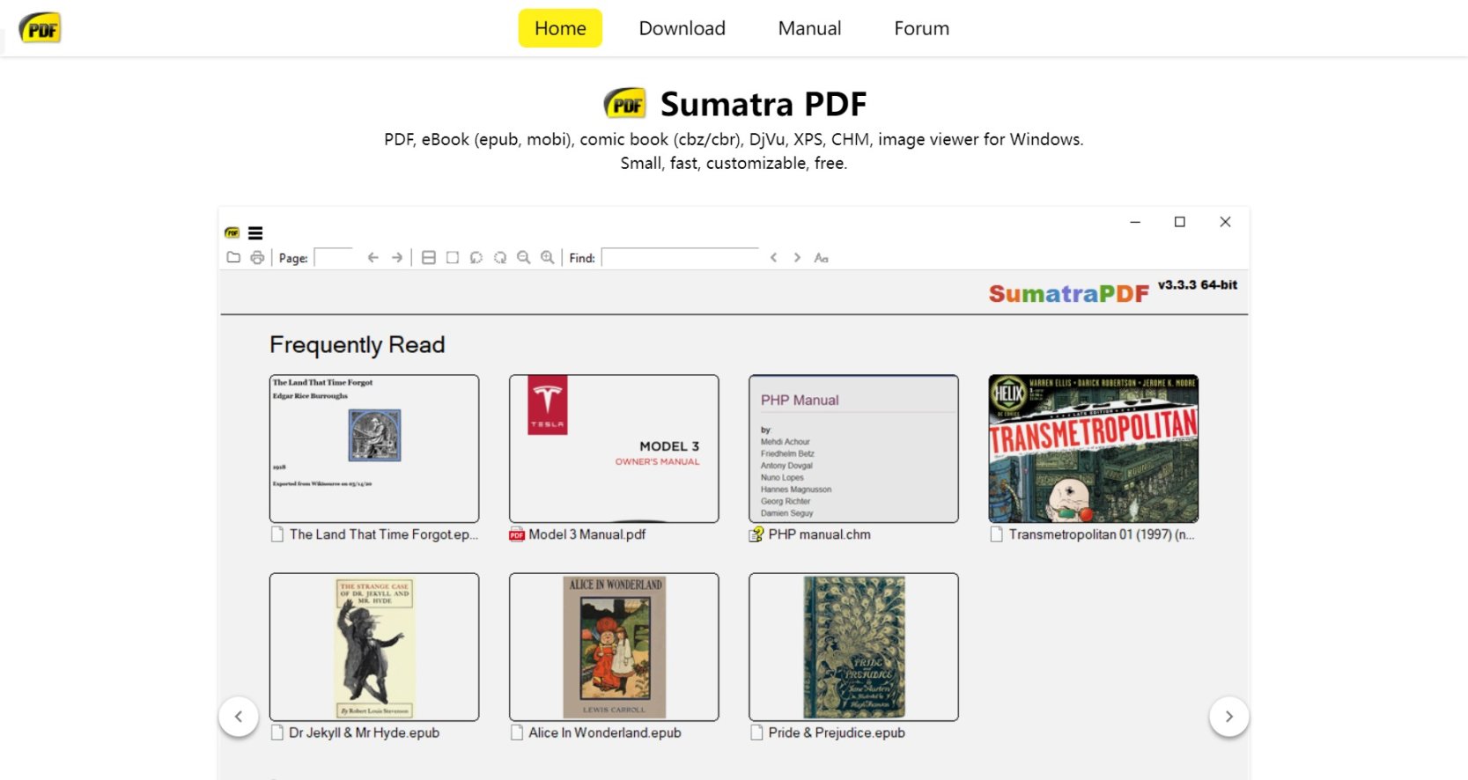Advance to the next carousel screenshot
This screenshot has width=1468, height=780.
[x=1229, y=717]
